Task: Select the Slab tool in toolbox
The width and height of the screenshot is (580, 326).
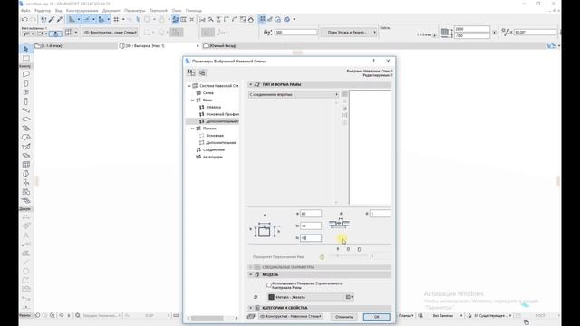Action: [25, 120]
